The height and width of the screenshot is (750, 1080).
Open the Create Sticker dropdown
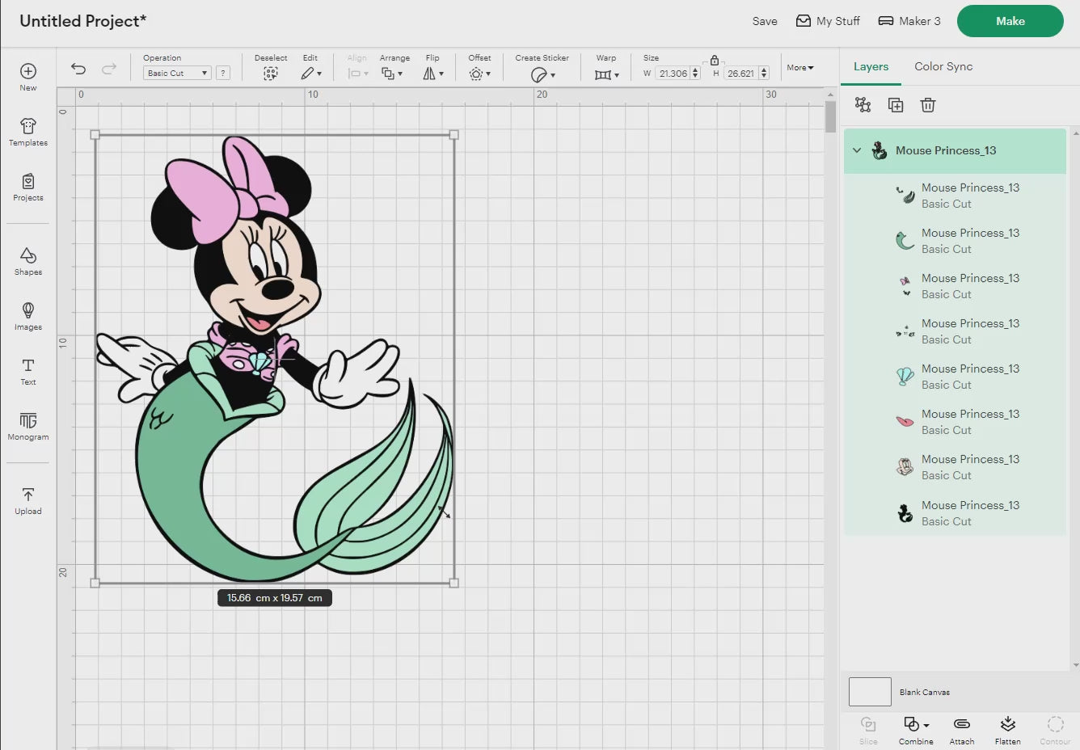542,74
